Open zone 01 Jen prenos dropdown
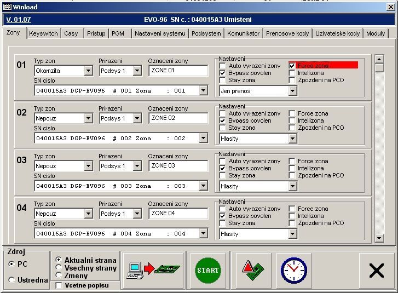Image resolution: width=398 pixels, height=293 pixels. pos(292,91)
